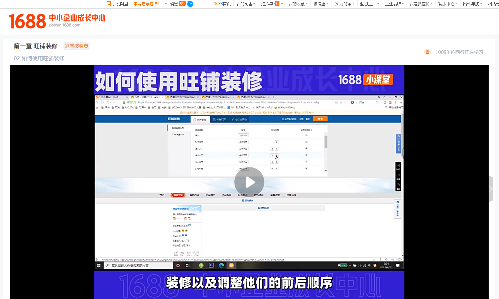
Task: Open 消息 messages with 99 badge
Action: click(x=178, y=4)
